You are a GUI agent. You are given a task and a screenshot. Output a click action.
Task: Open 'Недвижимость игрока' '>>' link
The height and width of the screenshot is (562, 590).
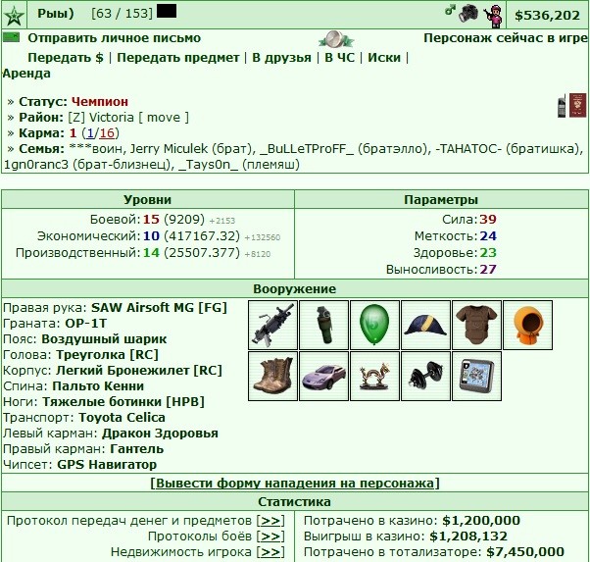(270, 552)
